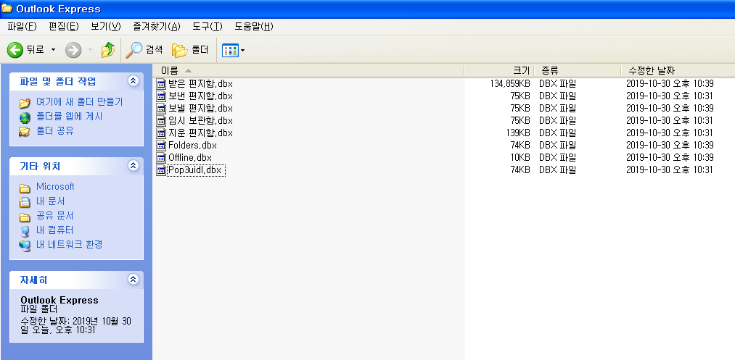Select the 보낼 편지함.dbx file name
Image resolution: width=735 pixels, height=360 pixels.
tap(200, 108)
